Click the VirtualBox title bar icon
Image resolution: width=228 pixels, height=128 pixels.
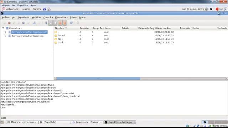click(2, 2)
